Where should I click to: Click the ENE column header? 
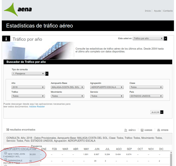(44, 149)
